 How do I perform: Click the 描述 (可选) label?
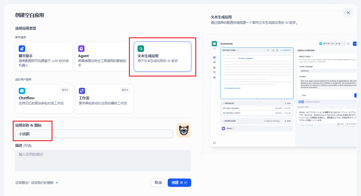point(23,146)
